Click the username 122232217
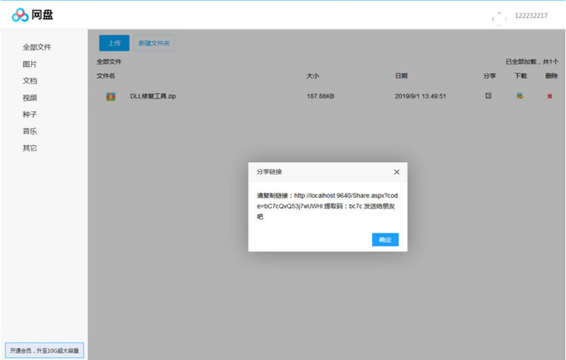The image size is (566, 360). (531, 16)
